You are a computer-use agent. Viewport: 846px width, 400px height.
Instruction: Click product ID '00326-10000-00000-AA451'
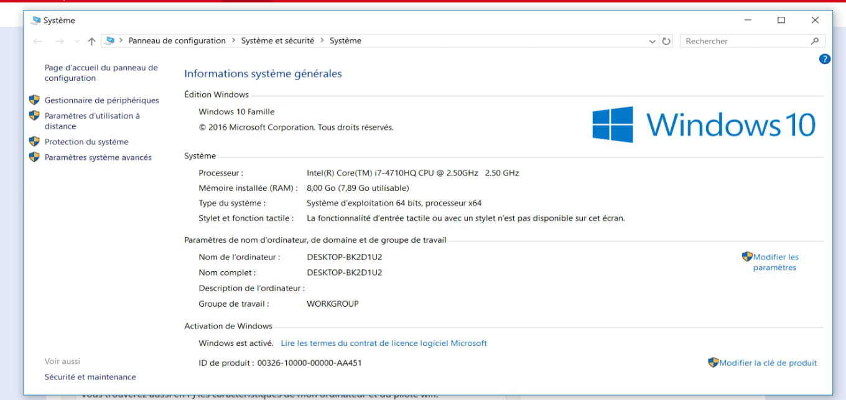tap(309, 363)
